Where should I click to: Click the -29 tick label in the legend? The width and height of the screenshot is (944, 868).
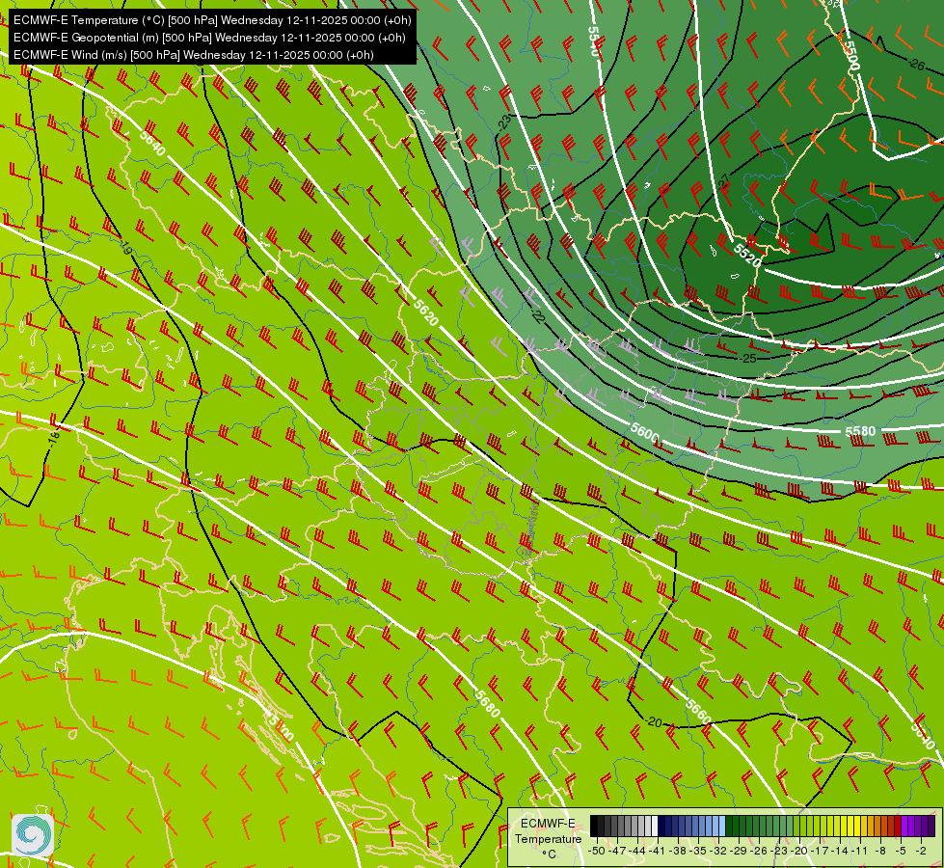click(x=739, y=851)
